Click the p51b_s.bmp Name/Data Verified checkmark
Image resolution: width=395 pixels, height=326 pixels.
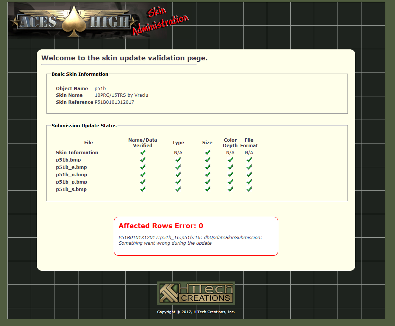point(143,189)
